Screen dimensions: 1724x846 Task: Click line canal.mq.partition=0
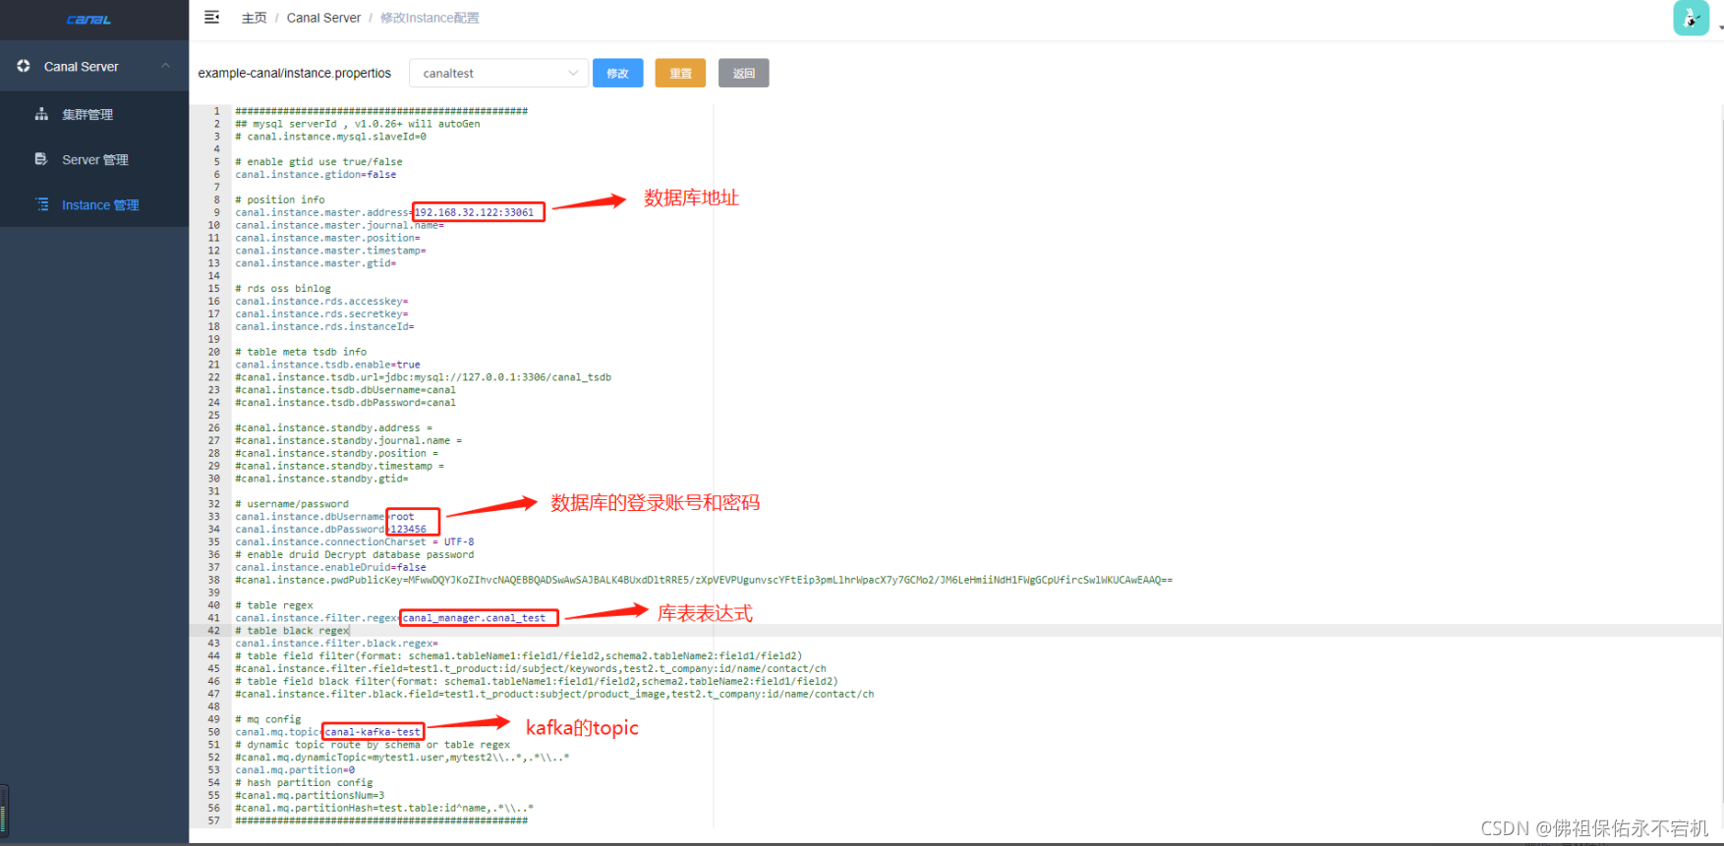pyautogui.click(x=295, y=770)
